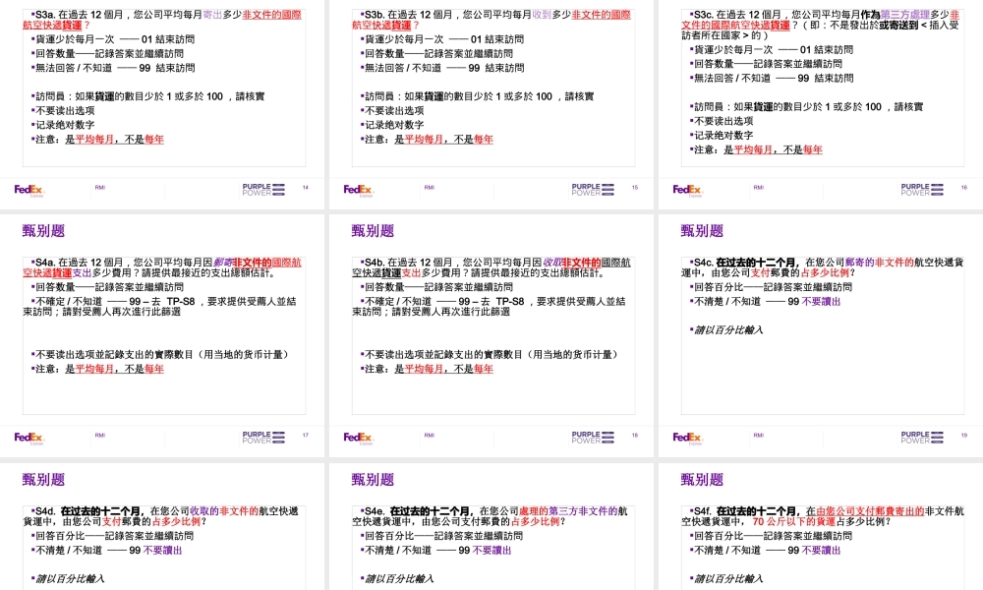Image resolution: width=983 pixels, height=590 pixels.
Task: Click the RMI footer label on slide 16
Action: [759, 188]
